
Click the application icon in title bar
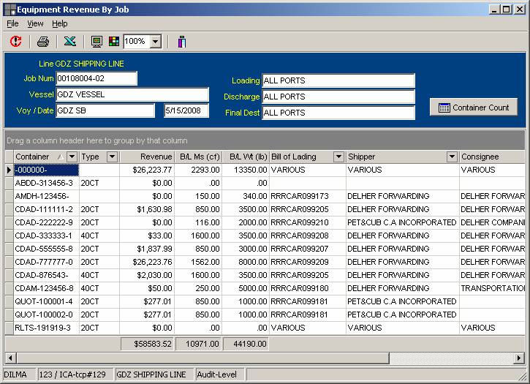pos(9,10)
